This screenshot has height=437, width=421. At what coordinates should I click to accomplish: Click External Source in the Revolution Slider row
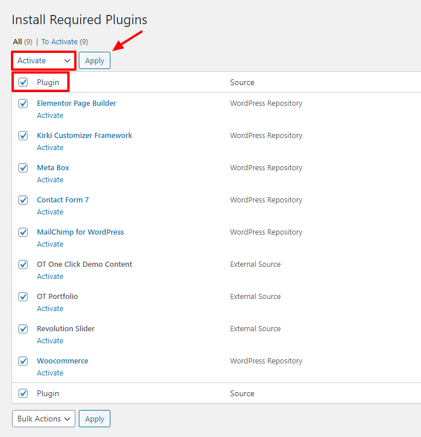[x=255, y=328]
